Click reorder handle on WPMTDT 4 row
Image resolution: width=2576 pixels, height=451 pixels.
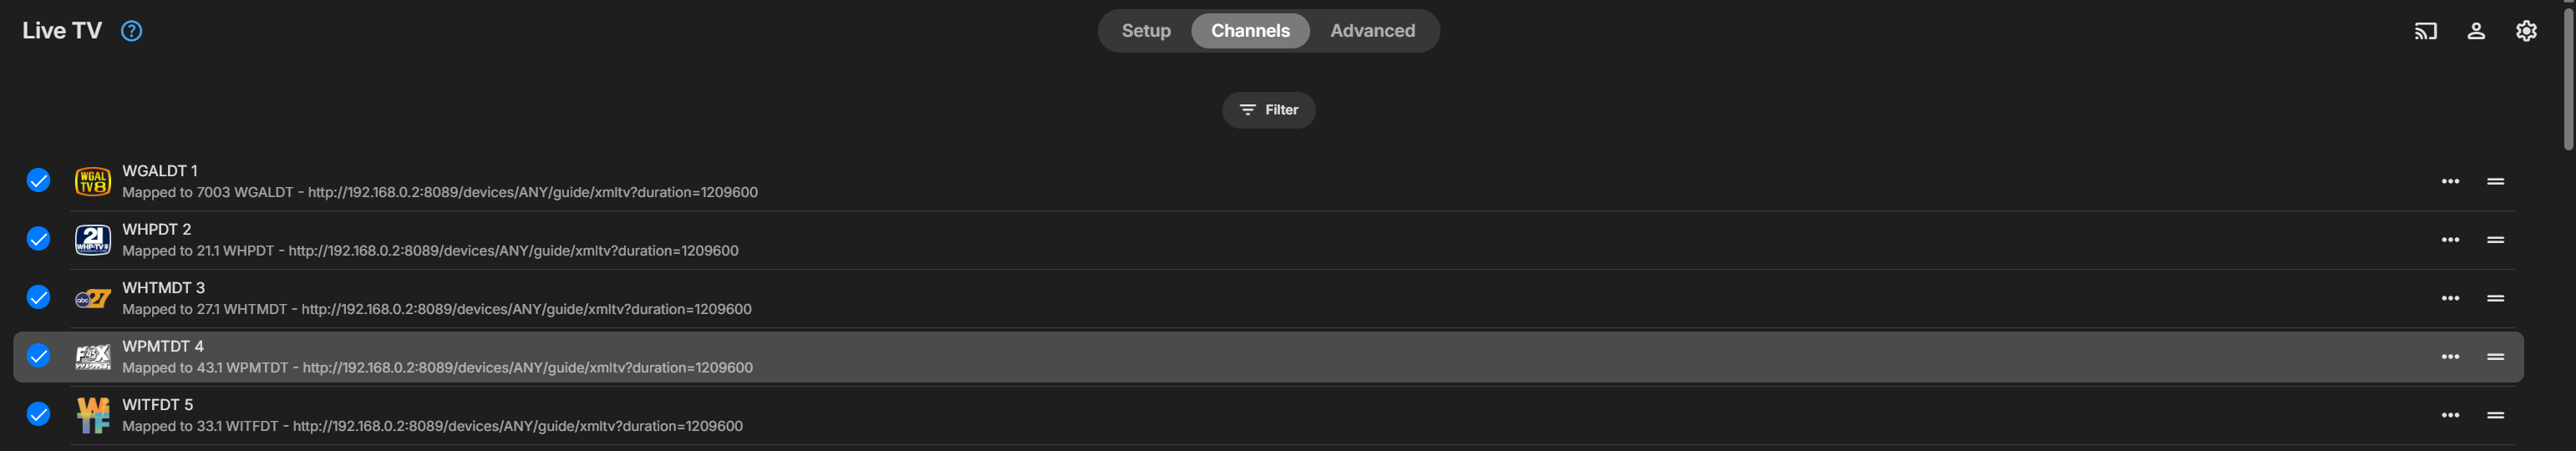(x=2495, y=357)
